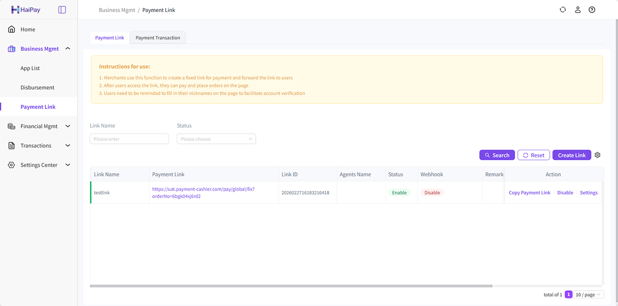The image size is (618, 306).
Task: Click the Home house icon in the sidebar
Action: (11, 29)
